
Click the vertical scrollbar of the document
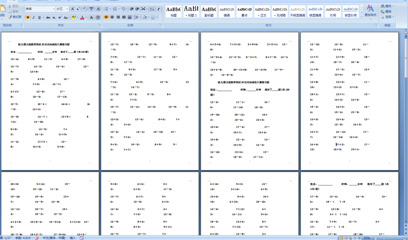click(405, 130)
